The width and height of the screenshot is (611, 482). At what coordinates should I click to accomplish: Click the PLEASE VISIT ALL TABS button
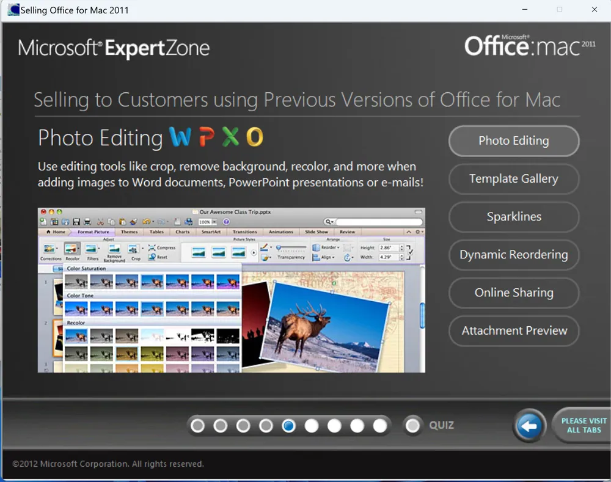pyautogui.click(x=582, y=426)
